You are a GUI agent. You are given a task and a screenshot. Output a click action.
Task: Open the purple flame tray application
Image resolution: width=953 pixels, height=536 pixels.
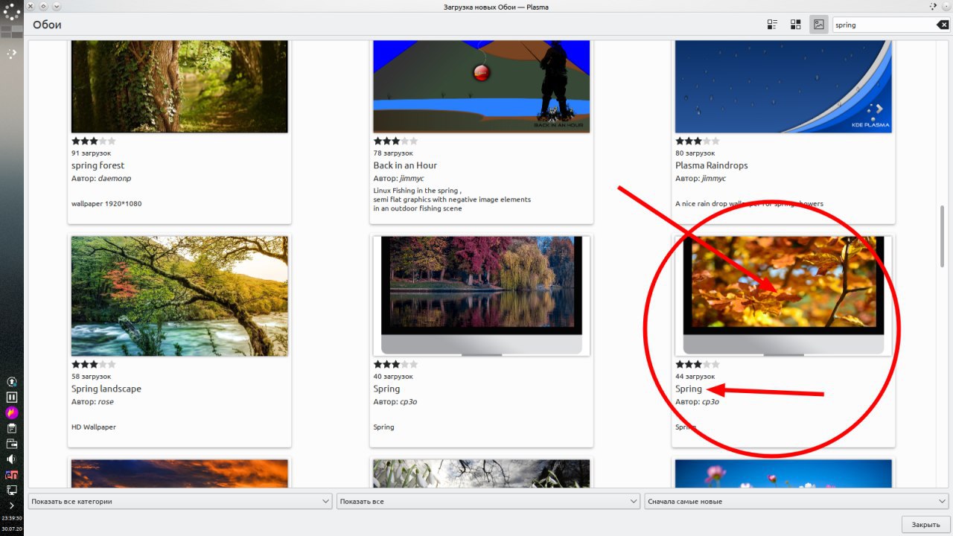click(12, 412)
